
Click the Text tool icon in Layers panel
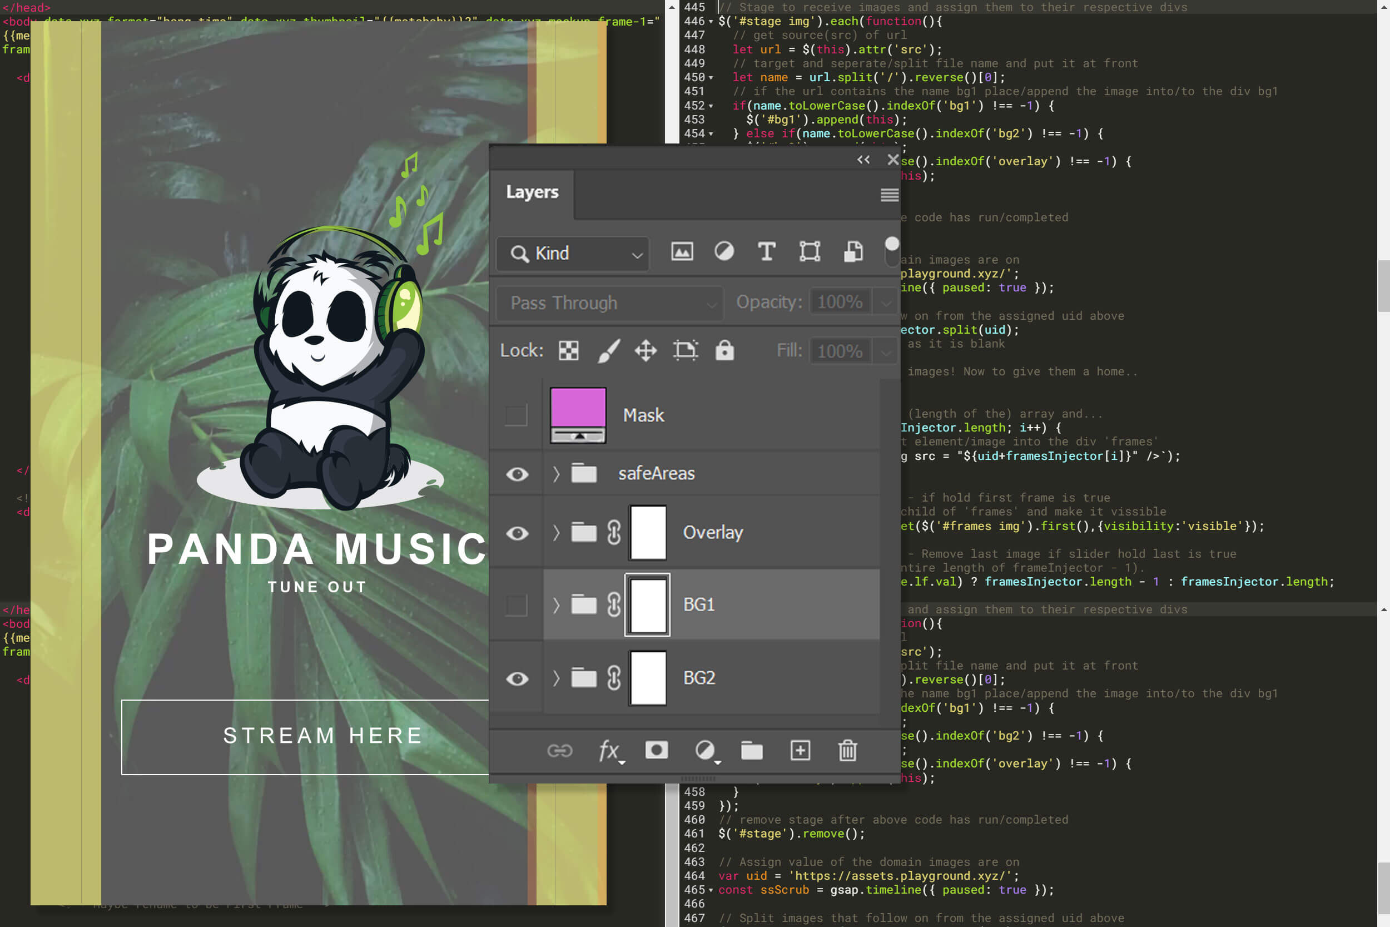pyautogui.click(x=766, y=252)
